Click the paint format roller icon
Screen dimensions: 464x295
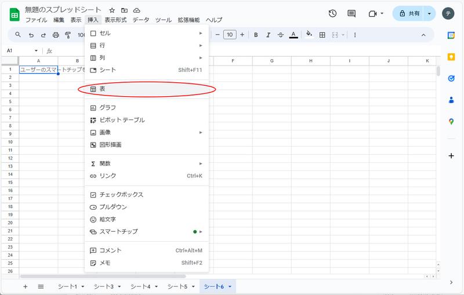coord(68,35)
